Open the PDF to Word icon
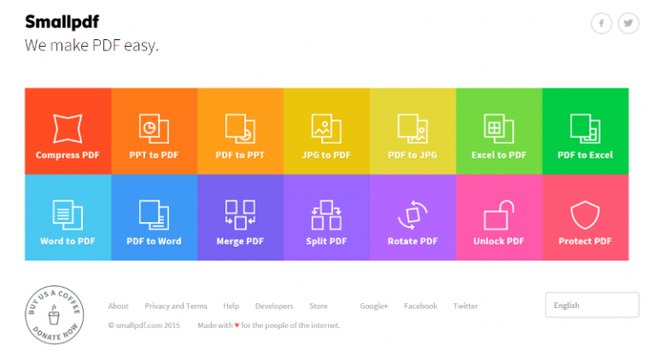Screen dimensions: 656x350 [154, 214]
